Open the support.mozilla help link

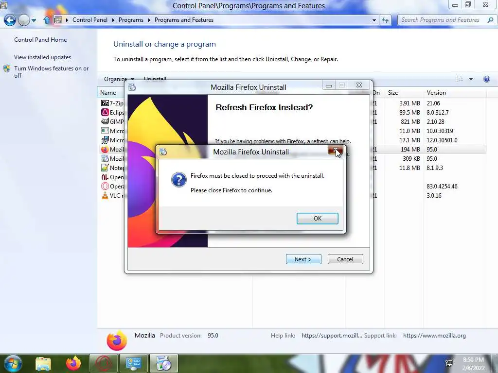click(332, 335)
